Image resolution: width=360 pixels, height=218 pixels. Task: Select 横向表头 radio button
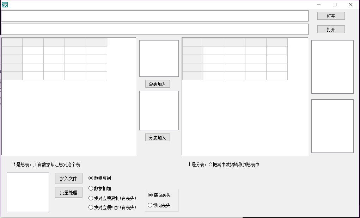pos(151,195)
